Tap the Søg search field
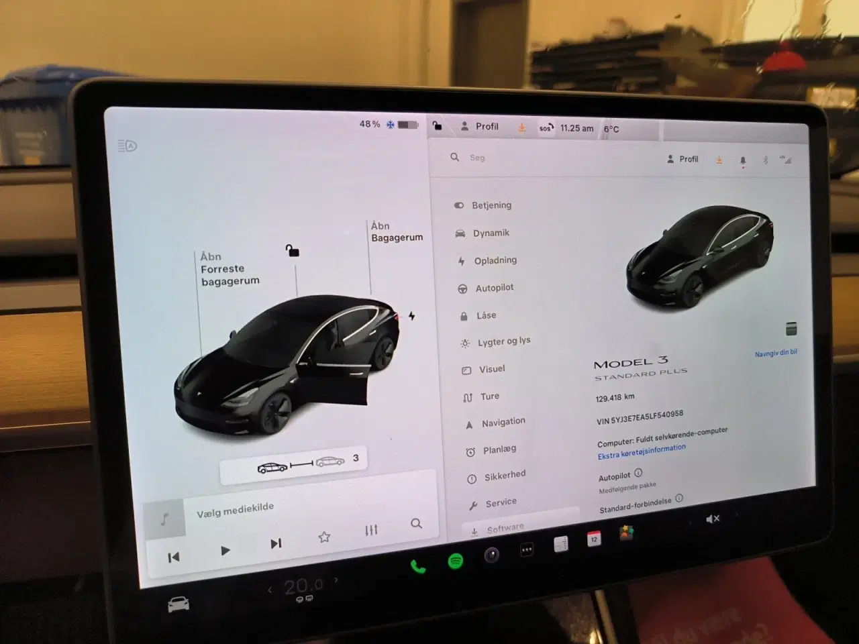 tap(477, 158)
